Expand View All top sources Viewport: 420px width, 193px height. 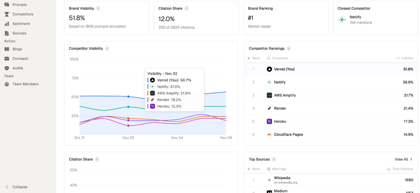tap(404, 159)
